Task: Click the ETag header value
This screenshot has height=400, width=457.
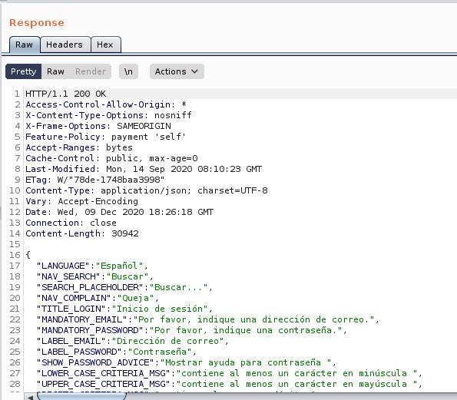Action: tap(111, 180)
